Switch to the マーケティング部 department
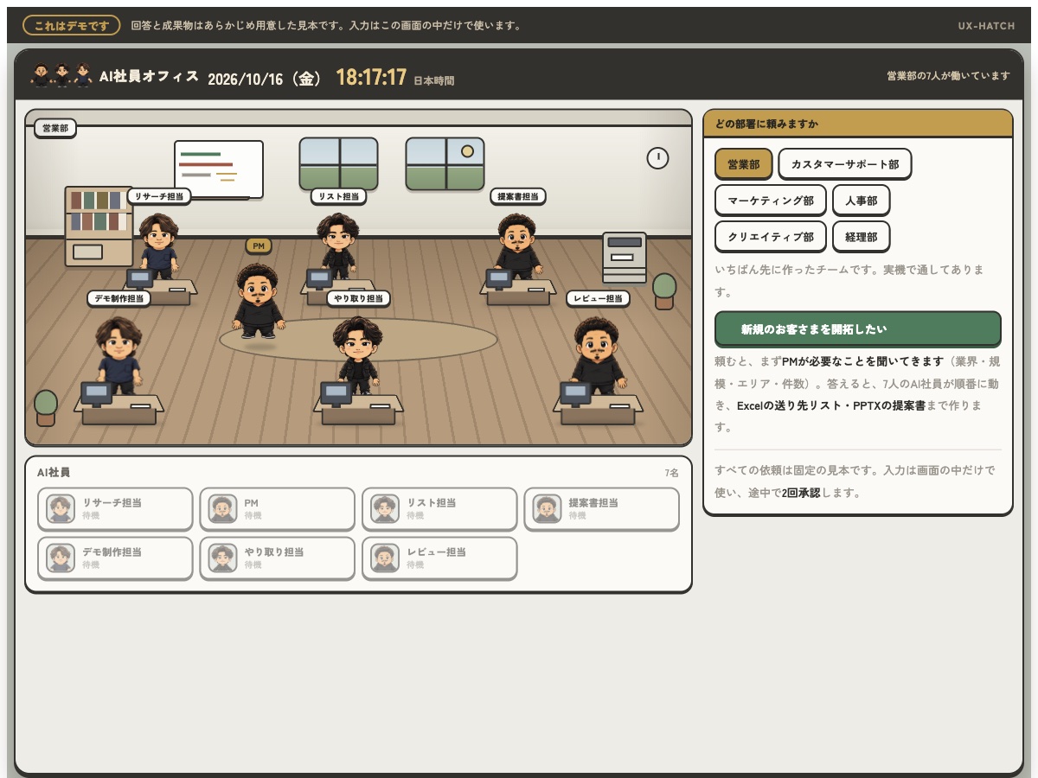Image resolution: width=1038 pixels, height=778 pixels. point(771,201)
